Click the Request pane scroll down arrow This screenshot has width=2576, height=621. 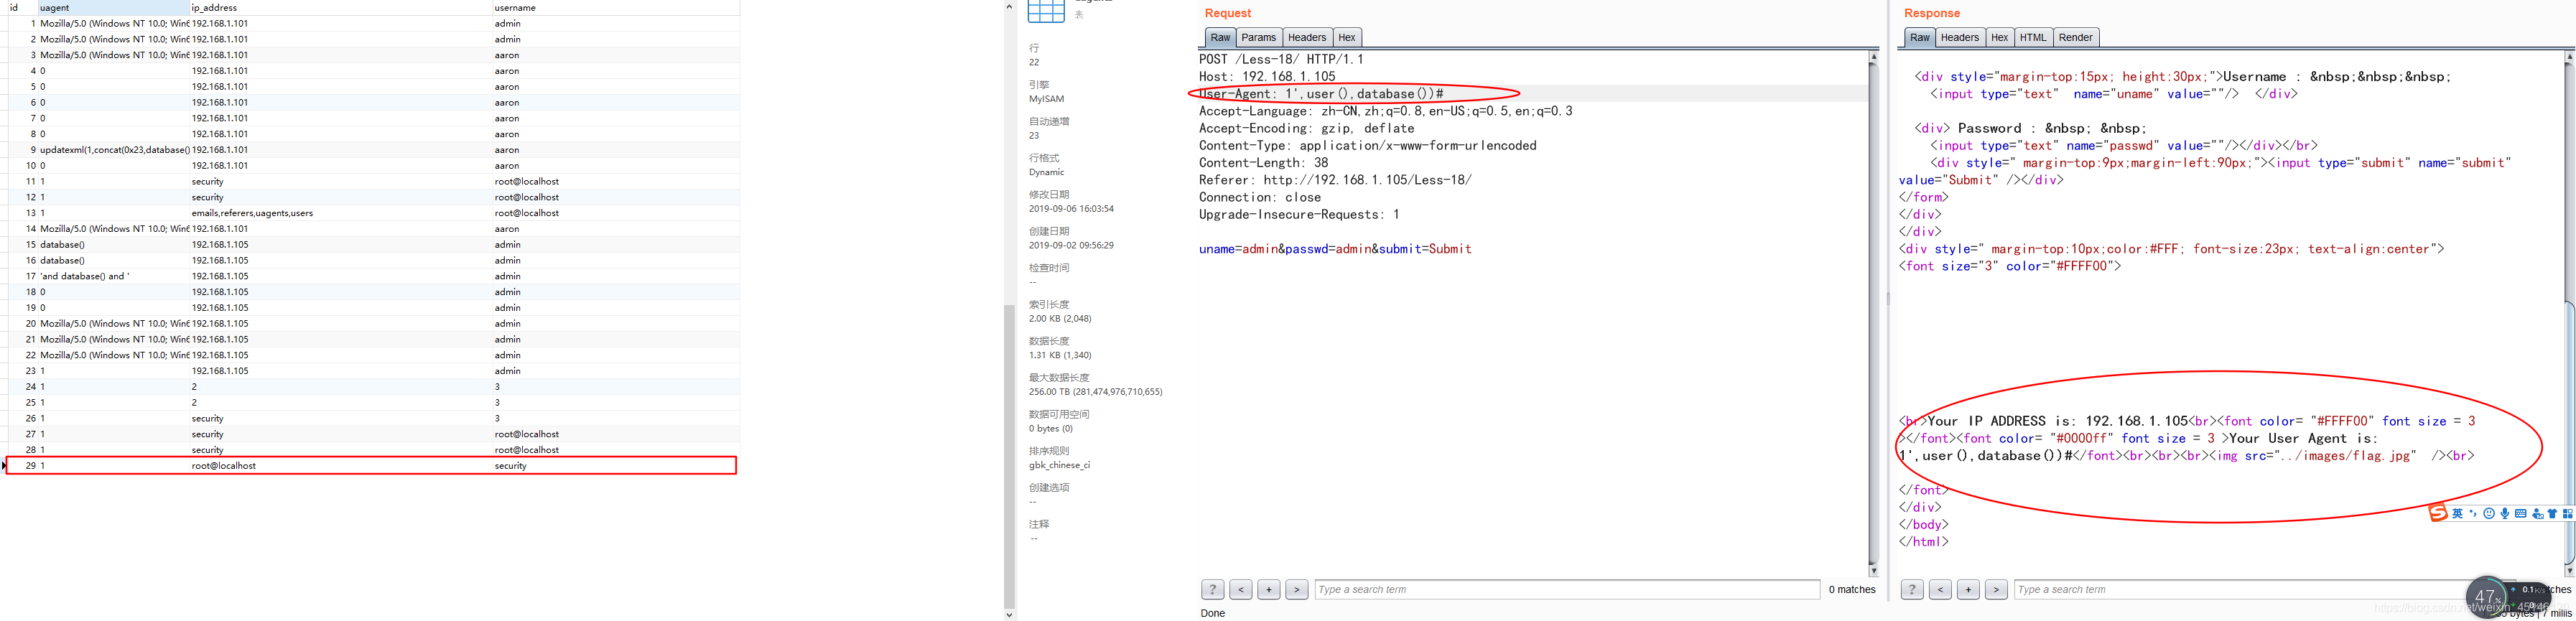pos(1873,571)
